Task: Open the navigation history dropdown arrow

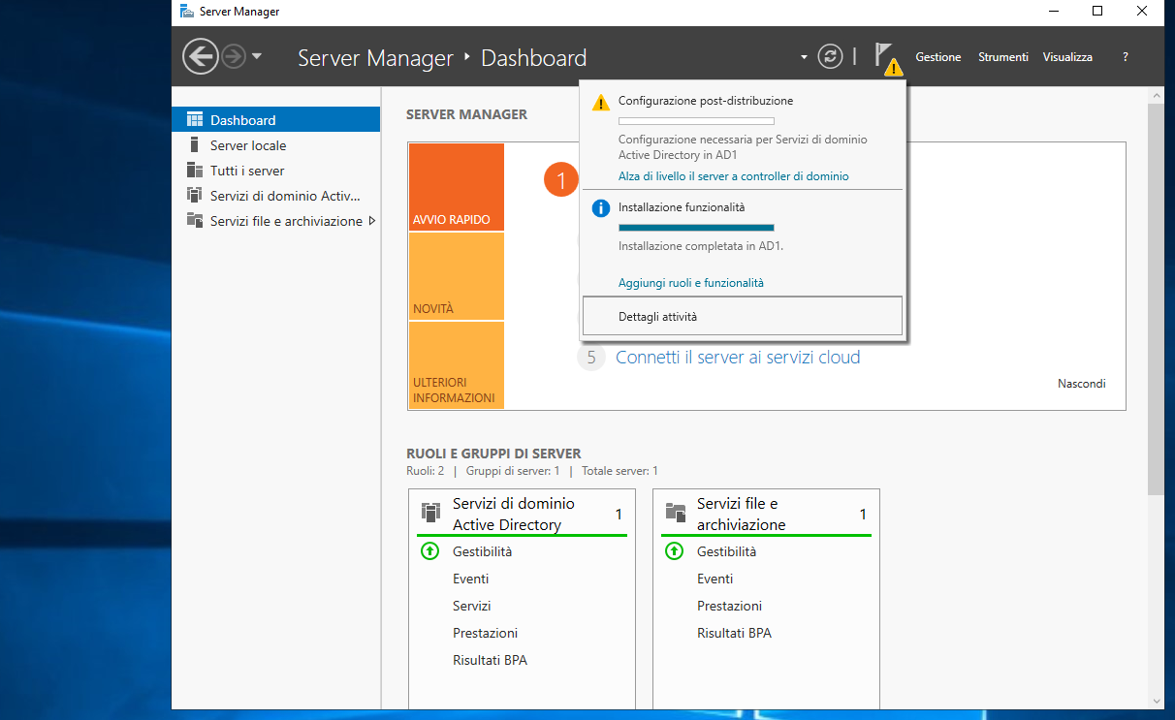Action: 257,56
